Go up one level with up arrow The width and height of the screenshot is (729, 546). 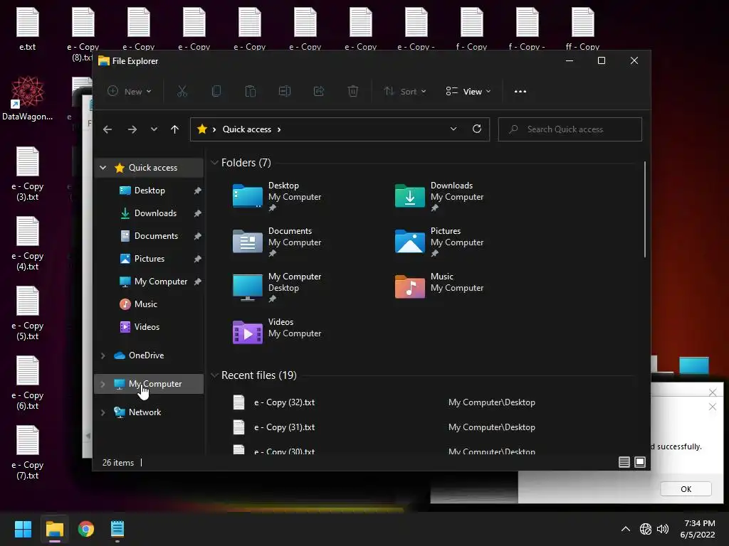(x=175, y=129)
